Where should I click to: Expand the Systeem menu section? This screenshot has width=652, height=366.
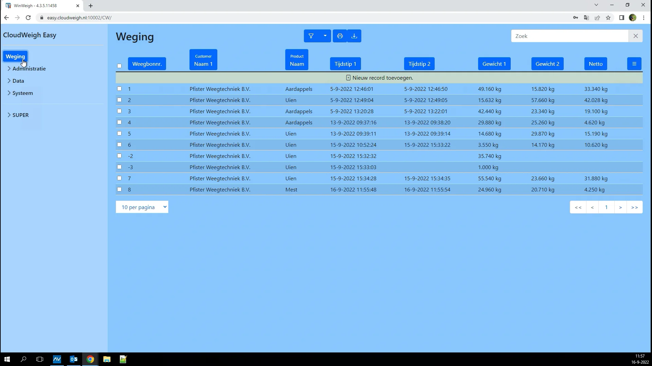(22, 93)
